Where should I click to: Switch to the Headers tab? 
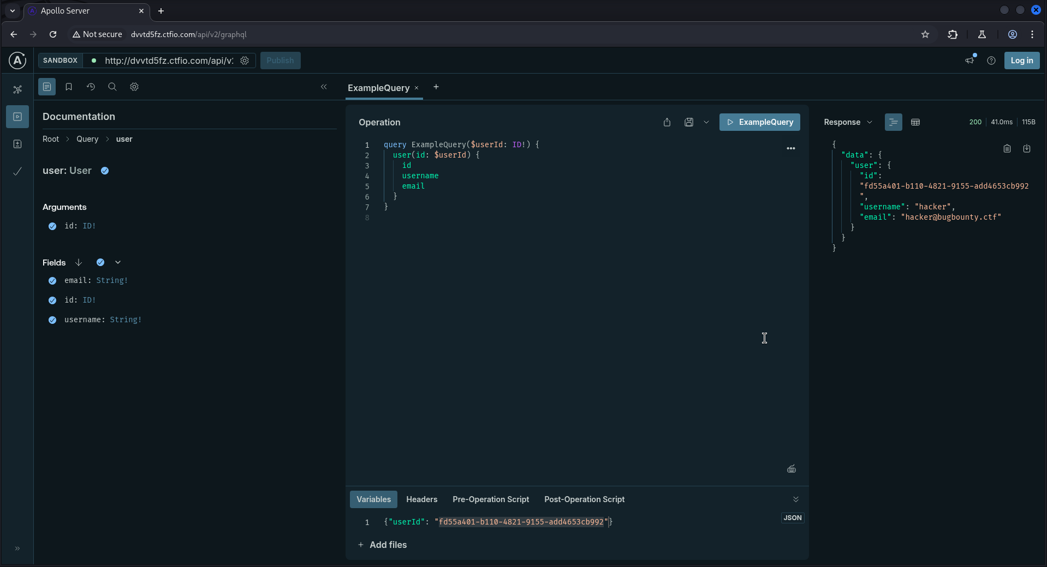coord(421,499)
